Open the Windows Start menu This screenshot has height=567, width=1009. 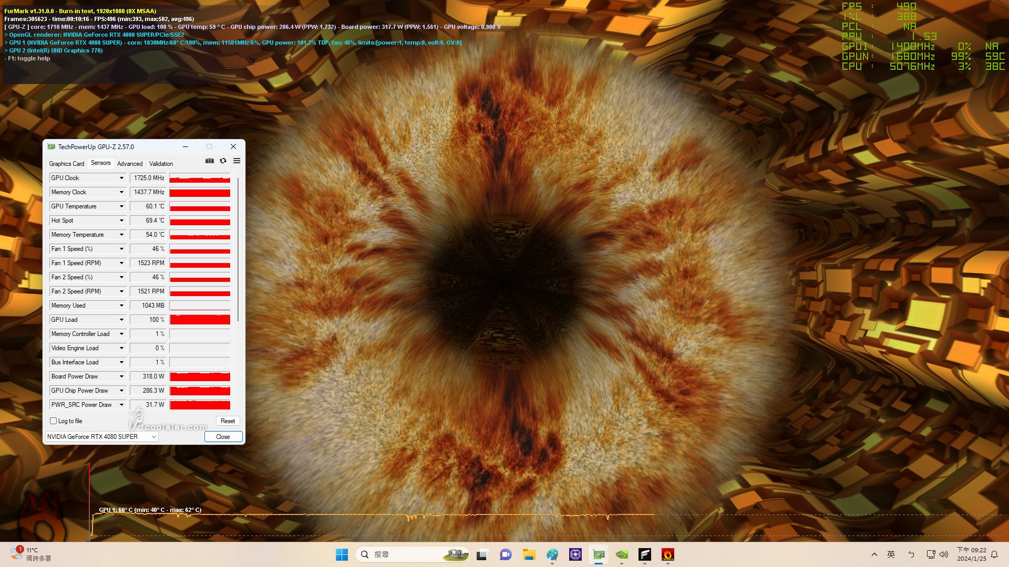[342, 554]
